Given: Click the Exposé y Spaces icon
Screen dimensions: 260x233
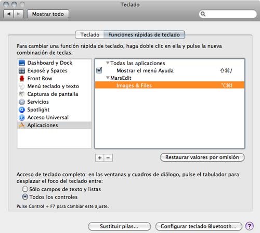Looking at the screenshot, I should (22, 71).
